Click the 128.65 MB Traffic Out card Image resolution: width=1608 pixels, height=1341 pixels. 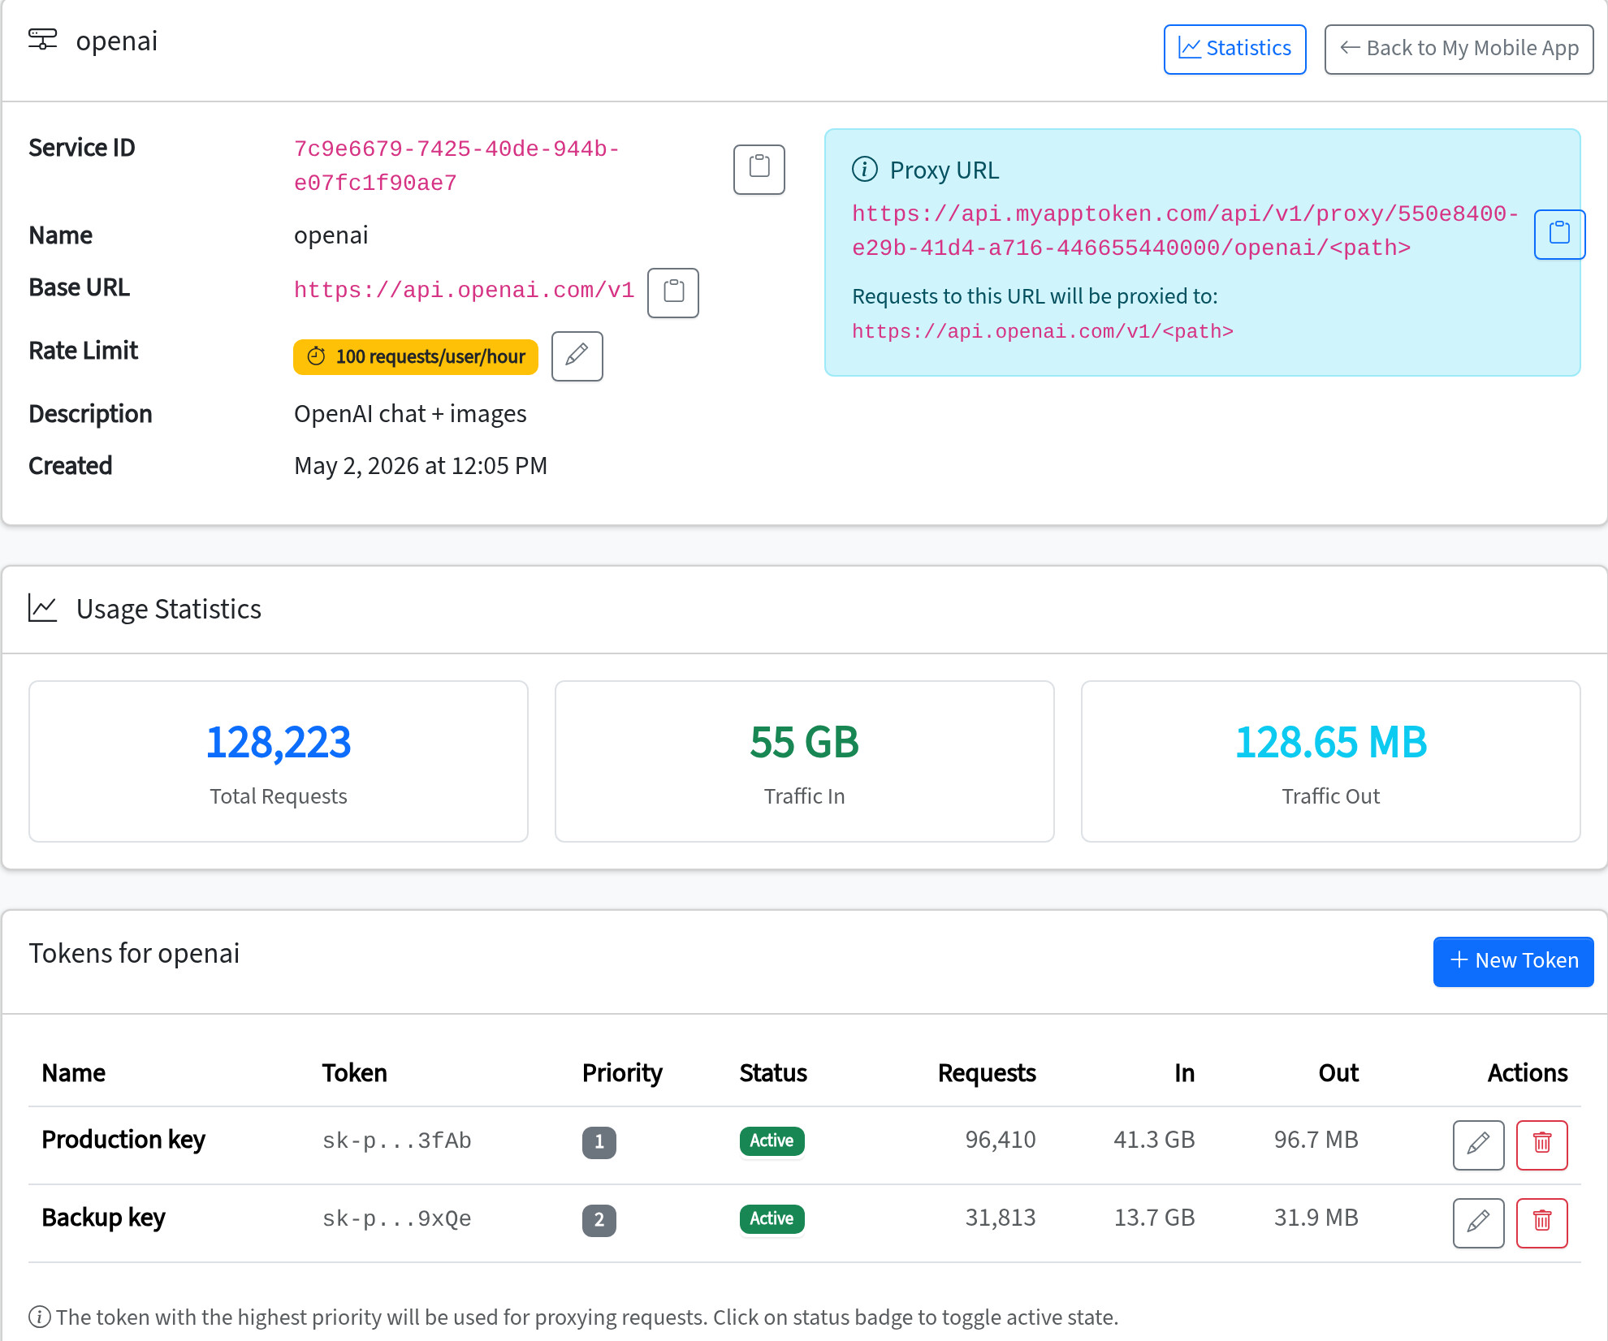(1330, 761)
